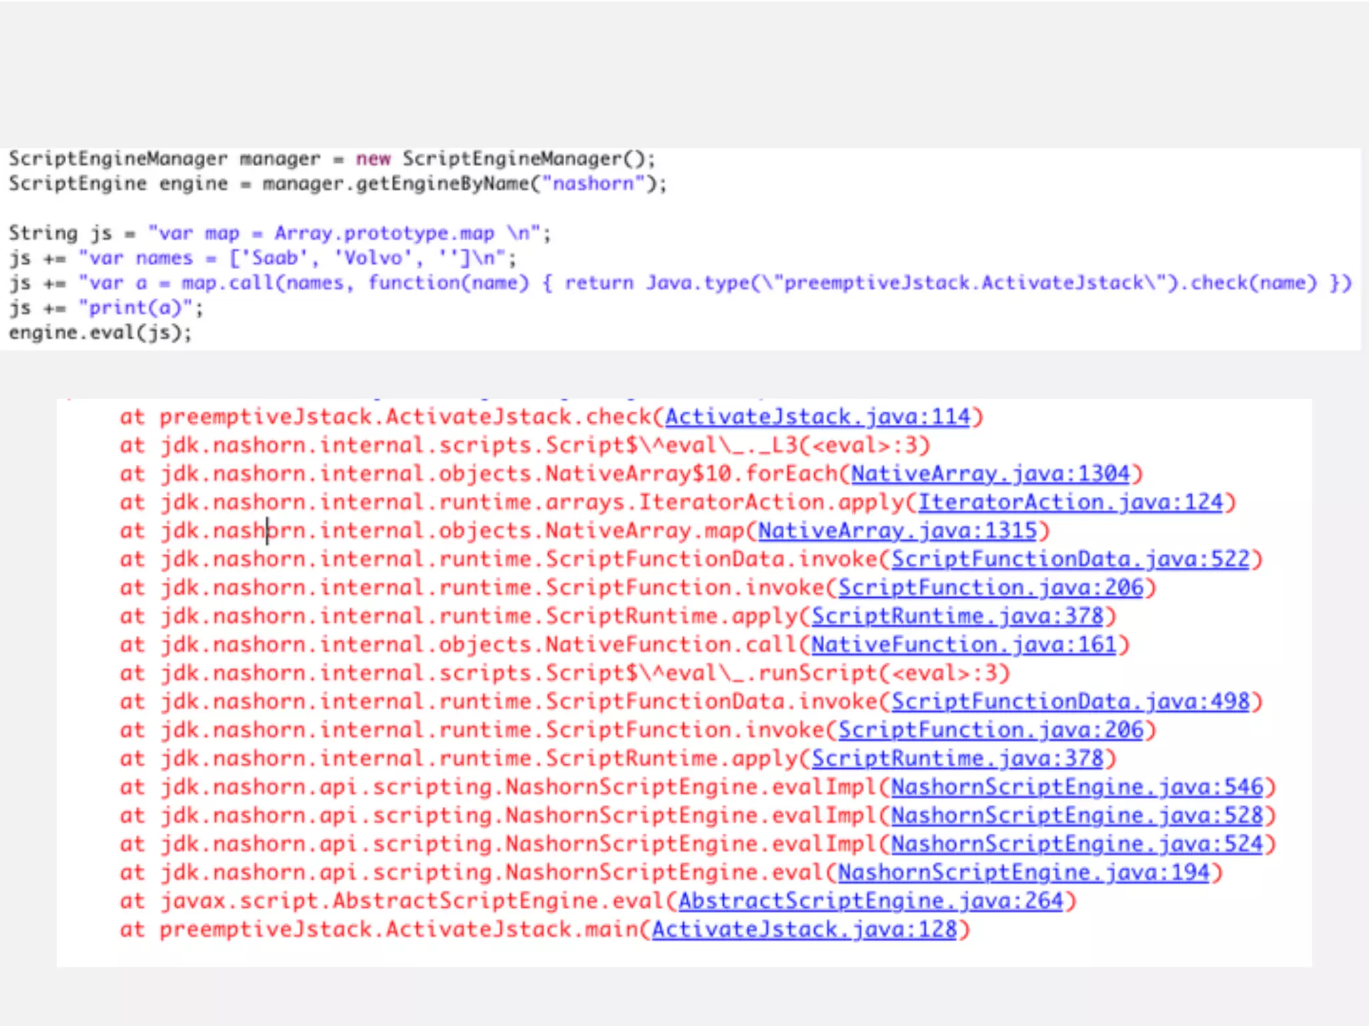This screenshot has height=1026, width=1369.
Task: Click the NashornScriptEngine.java:524 link
Action: (1077, 844)
